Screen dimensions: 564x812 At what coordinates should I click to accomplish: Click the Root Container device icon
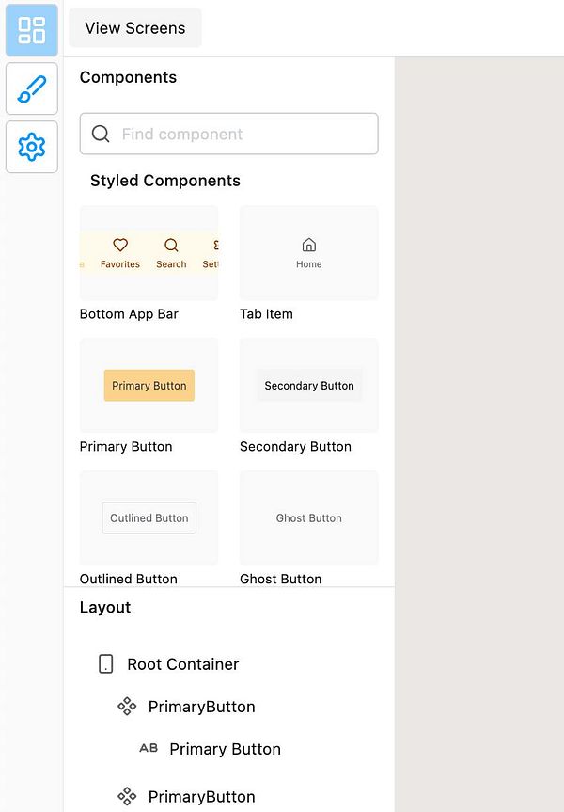[105, 664]
